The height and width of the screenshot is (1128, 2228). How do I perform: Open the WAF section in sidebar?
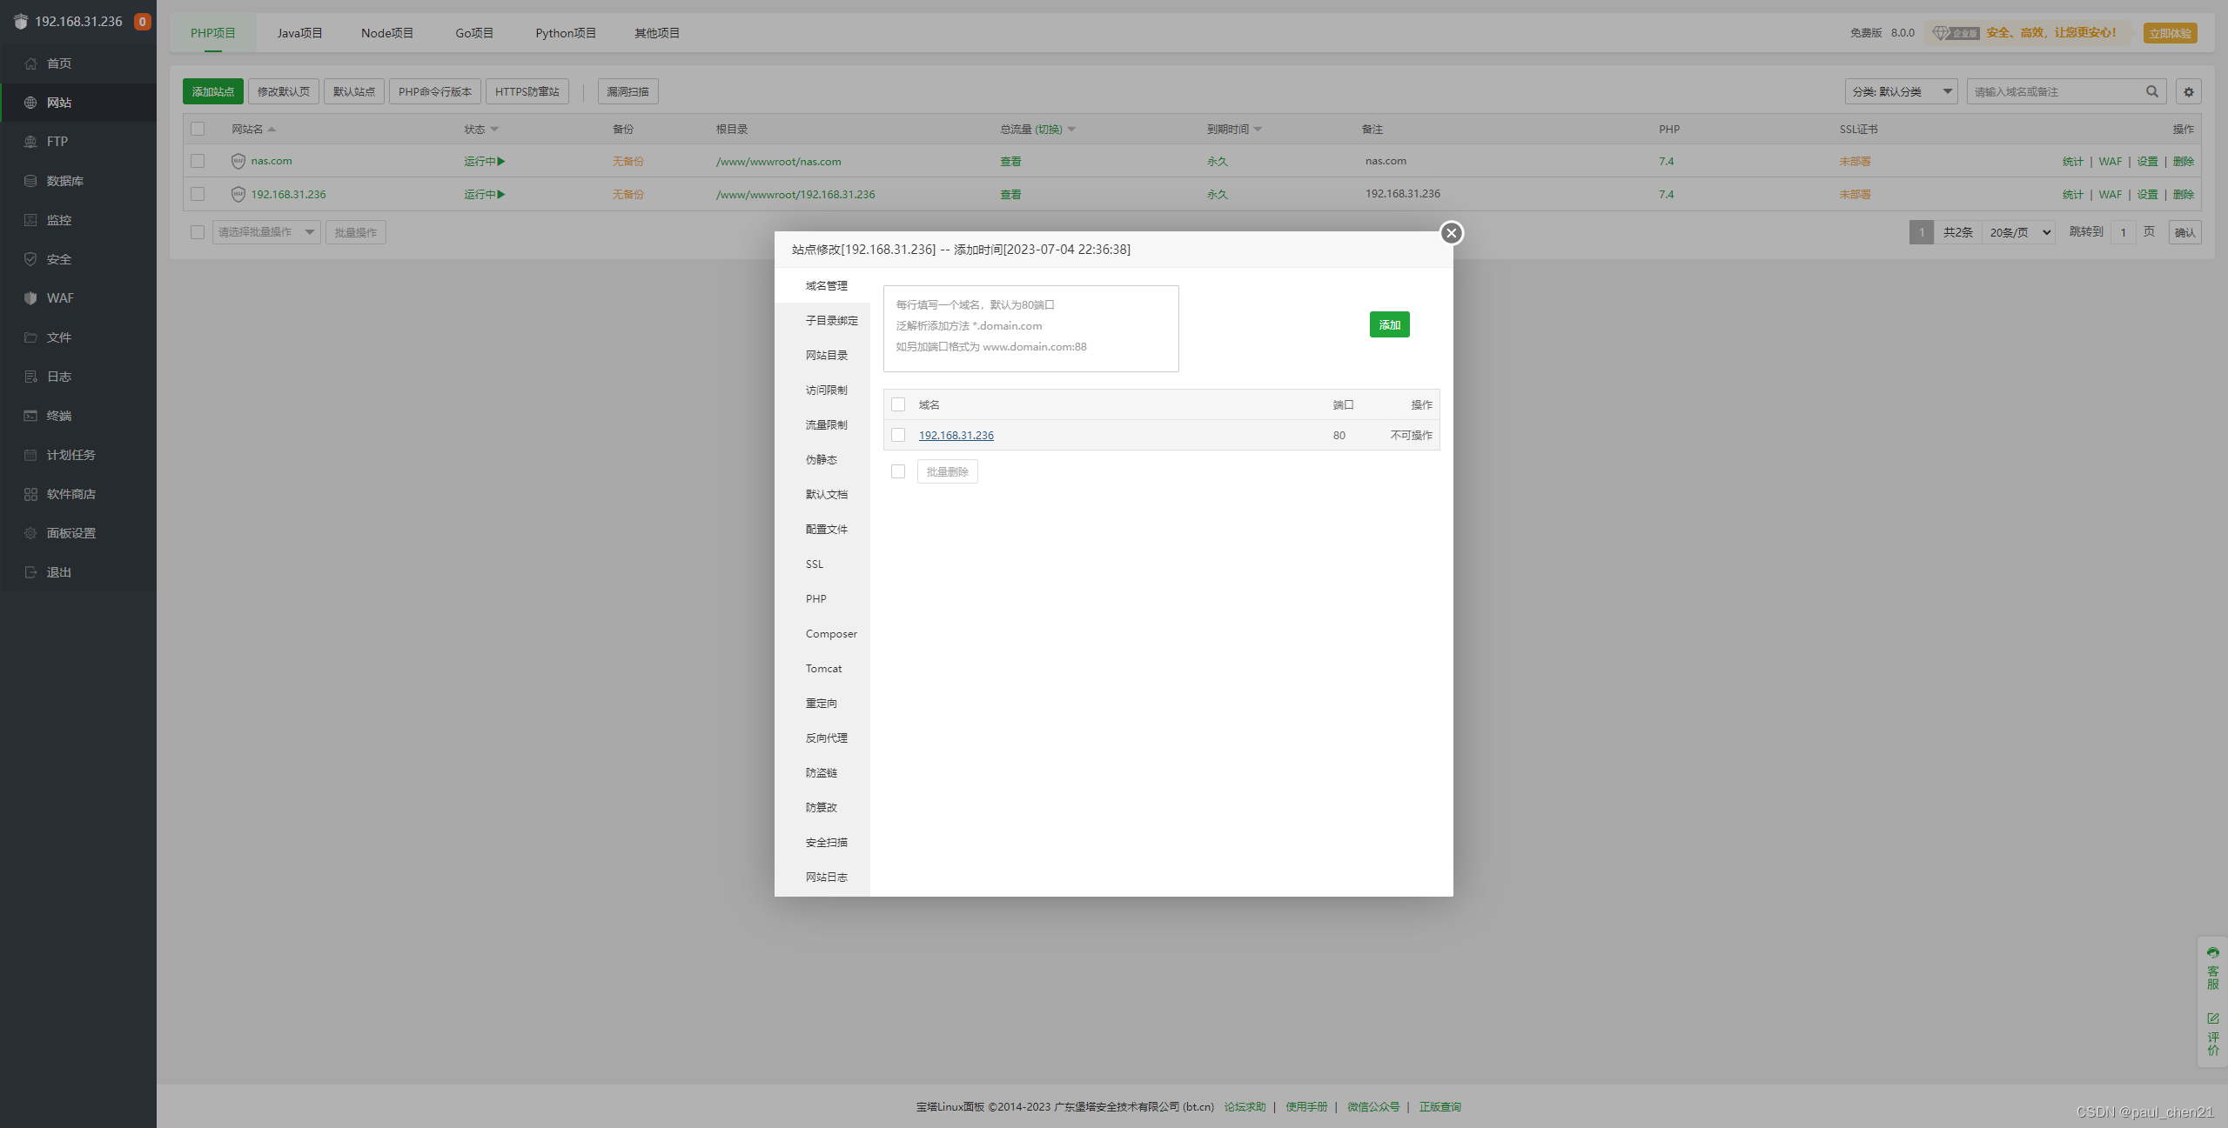tap(59, 297)
